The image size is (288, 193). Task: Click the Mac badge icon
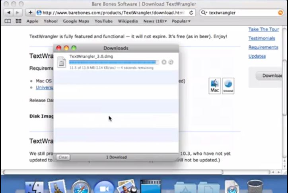click(214, 86)
